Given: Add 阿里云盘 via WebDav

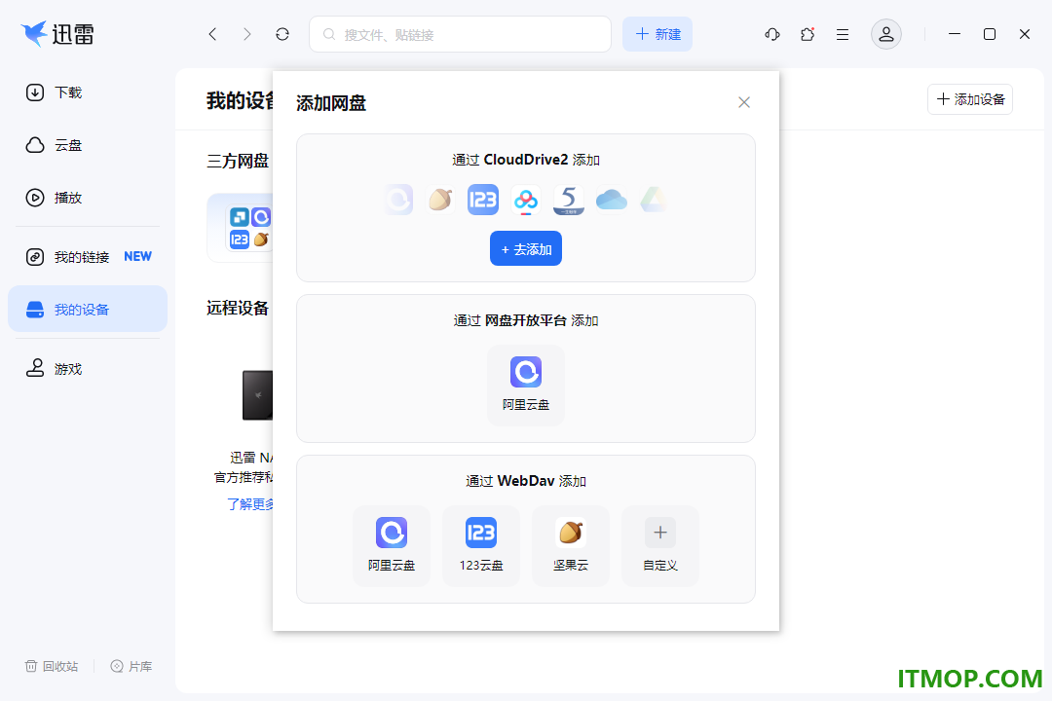Looking at the screenshot, I should pyautogui.click(x=392, y=546).
